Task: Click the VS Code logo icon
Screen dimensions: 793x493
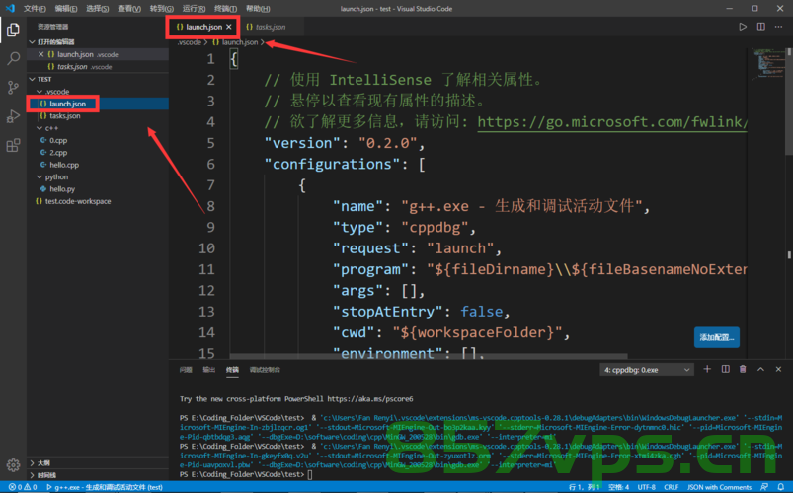Action: point(10,8)
